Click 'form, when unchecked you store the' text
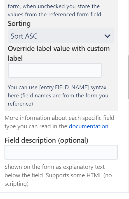Viewport: 129px width, 199px height. pyautogui.click(x=54, y=6)
